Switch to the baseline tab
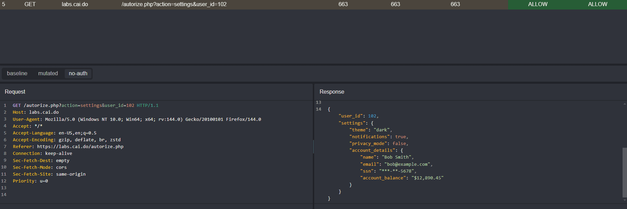Image resolution: width=627 pixels, height=209 pixels. (17, 74)
